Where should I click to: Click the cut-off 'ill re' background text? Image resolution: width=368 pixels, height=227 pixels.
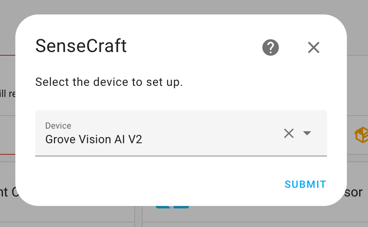(x=7, y=94)
